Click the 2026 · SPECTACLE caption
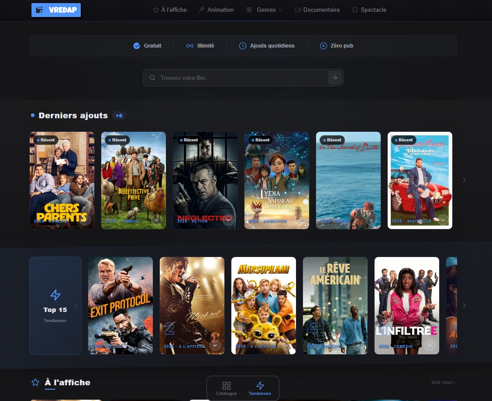492x401 pixels. 411,221
